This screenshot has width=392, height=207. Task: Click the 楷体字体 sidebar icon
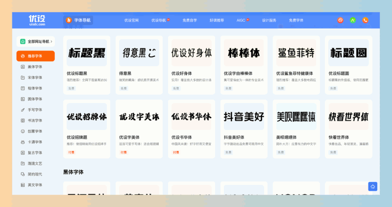point(23,88)
